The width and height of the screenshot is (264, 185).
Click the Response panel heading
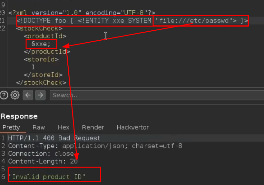click(x=19, y=116)
